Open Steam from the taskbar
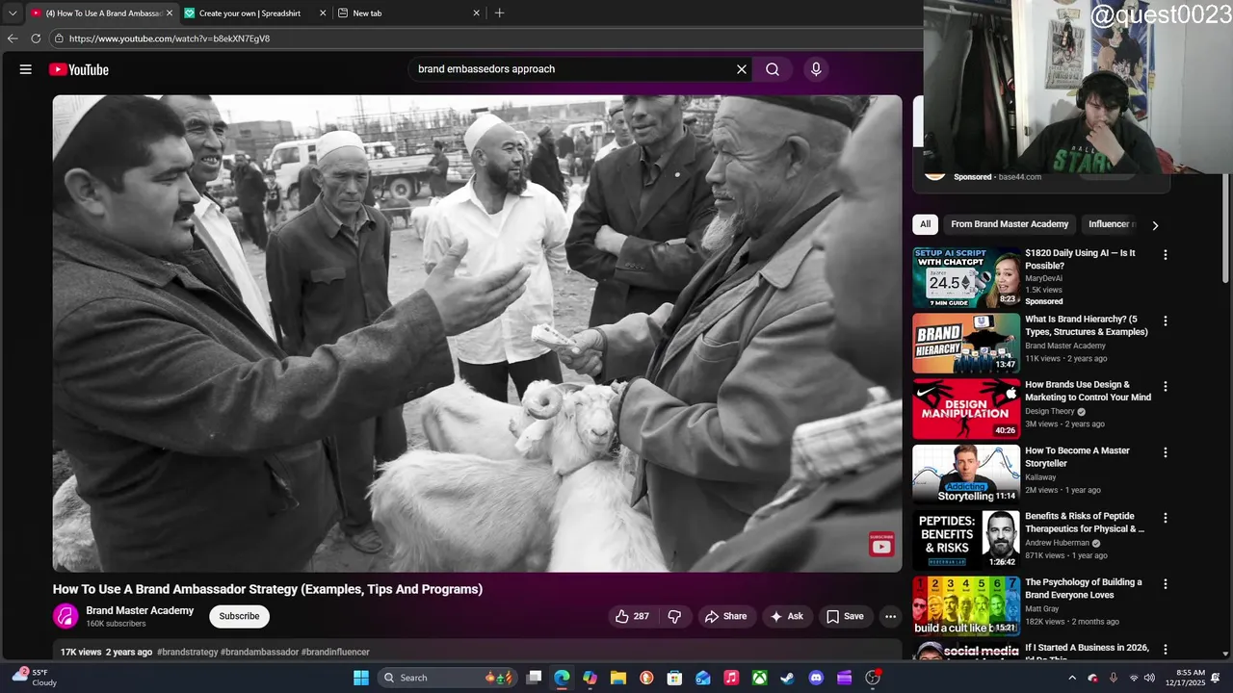Screen dimensions: 1233x693 [788, 678]
